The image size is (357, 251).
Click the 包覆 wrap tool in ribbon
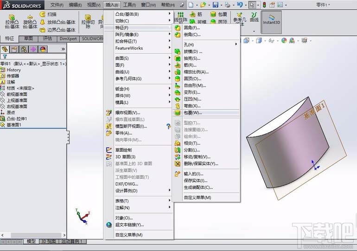point(219,14)
